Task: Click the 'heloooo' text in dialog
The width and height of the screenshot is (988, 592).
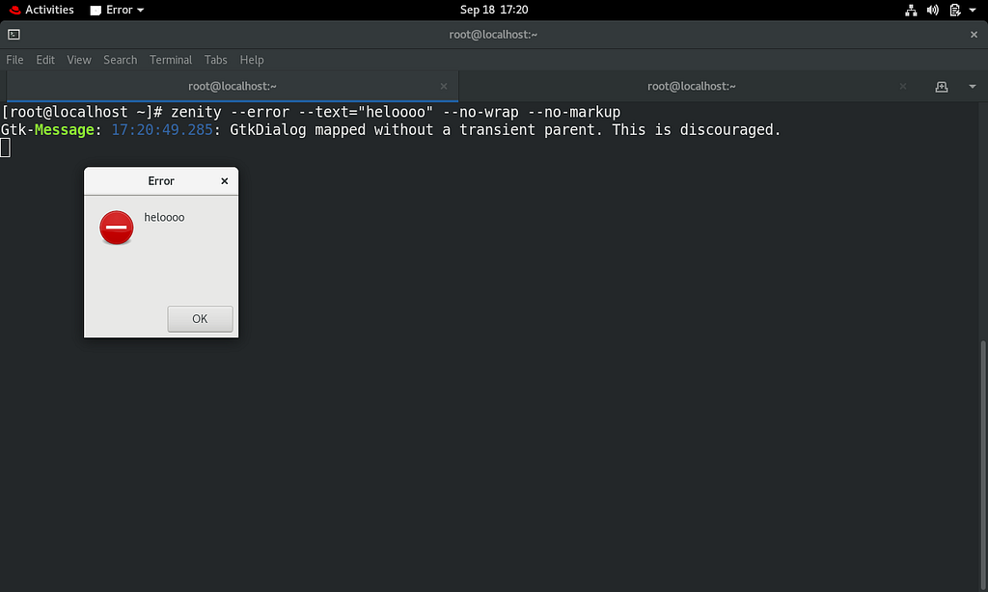Action: [x=164, y=217]
